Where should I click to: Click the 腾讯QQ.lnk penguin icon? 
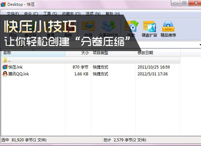pyautogui.click(x=5, y=74)
